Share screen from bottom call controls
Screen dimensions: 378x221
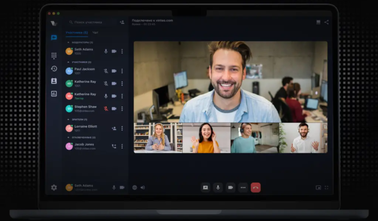(x=205, y=187)
